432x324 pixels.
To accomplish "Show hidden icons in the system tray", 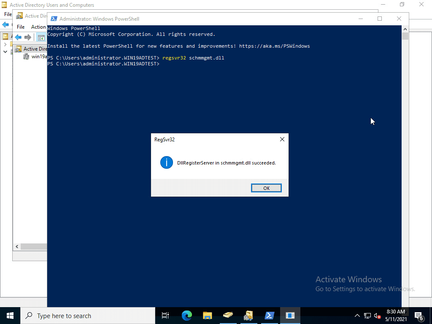I will 357,316.
